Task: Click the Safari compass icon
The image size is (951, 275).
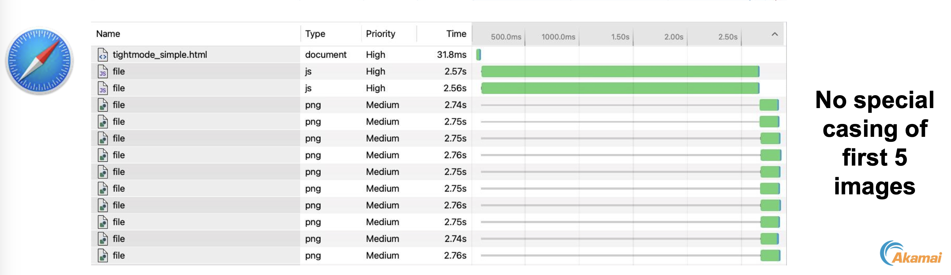Action: click(40, 60)
